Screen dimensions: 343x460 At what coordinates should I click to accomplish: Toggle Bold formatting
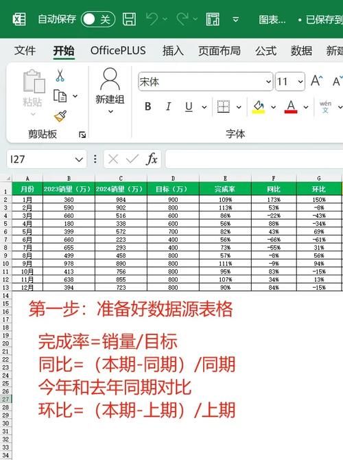click(148, 106)
